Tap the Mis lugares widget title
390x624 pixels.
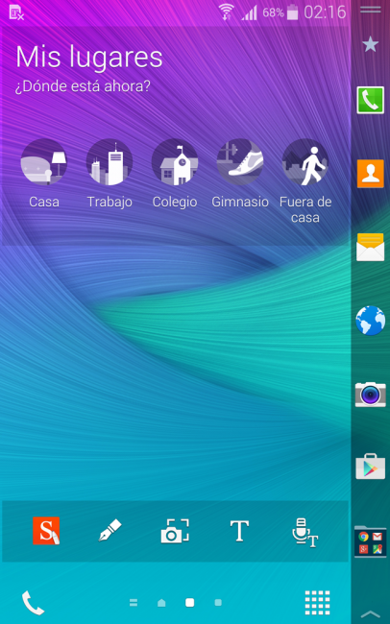pyautogui.click(x=89, y=58)
